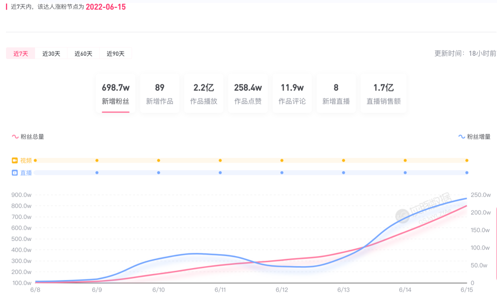Screen dimensions: 497x298
Task: Click the 2022-06-15 growth node date
Action: (x=105, y=7)
